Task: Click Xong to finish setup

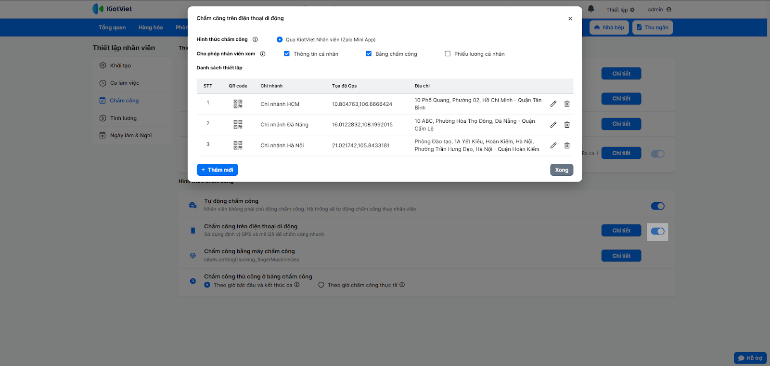Action: tap(562, 170)
